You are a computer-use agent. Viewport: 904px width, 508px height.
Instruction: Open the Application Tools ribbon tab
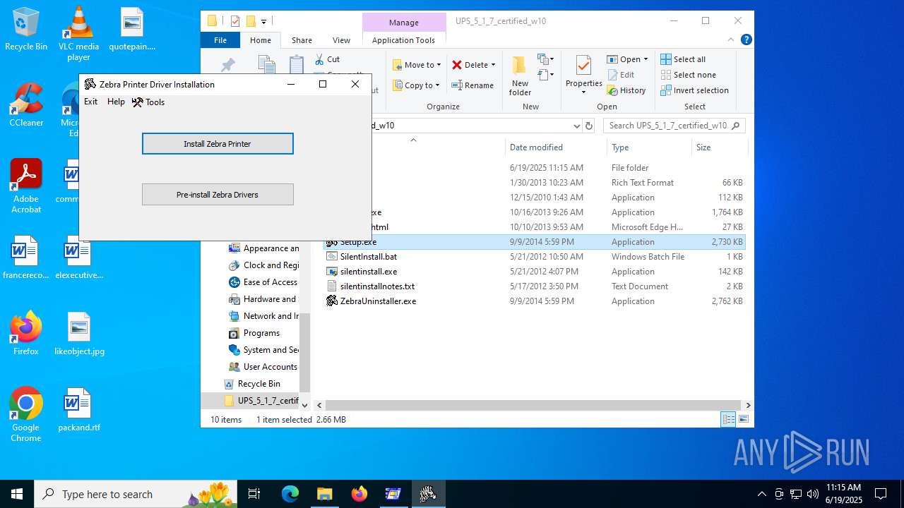403,40
